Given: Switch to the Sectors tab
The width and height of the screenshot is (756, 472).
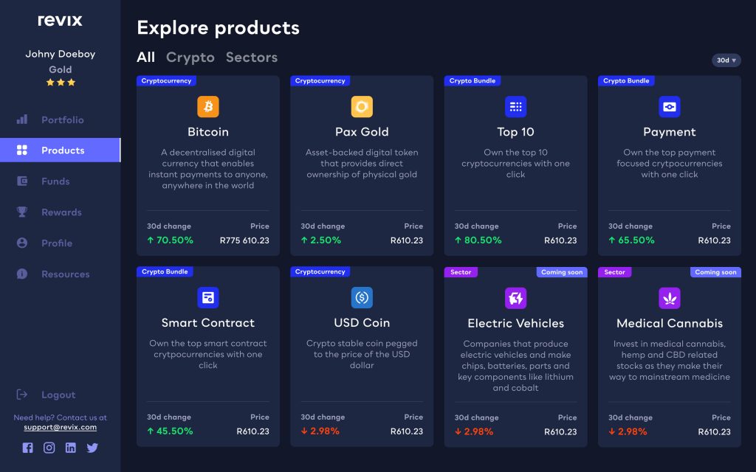Looking at the screenshot, I should pyautogui.click(x=252, y=58).
